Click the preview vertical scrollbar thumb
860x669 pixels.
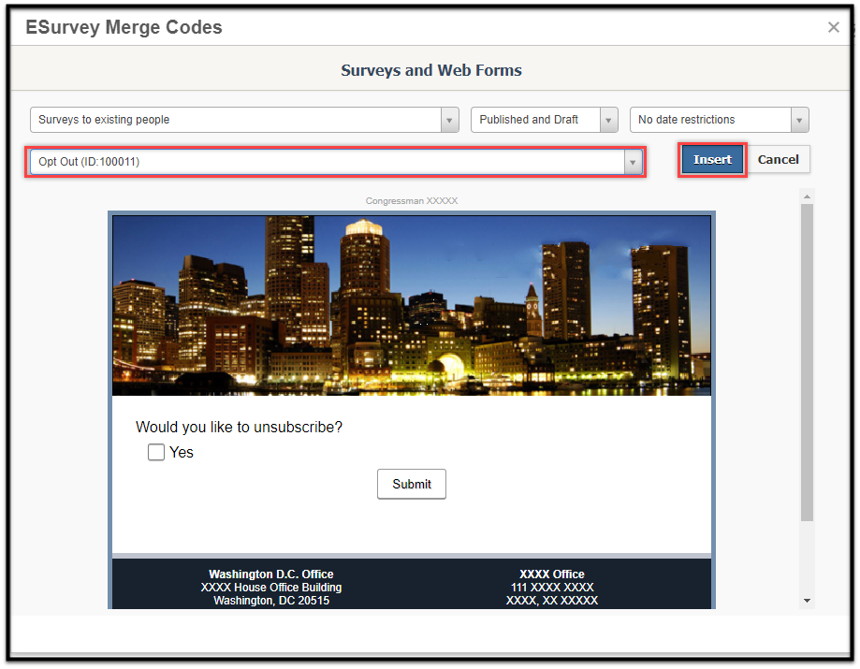(x=807, y=362)
